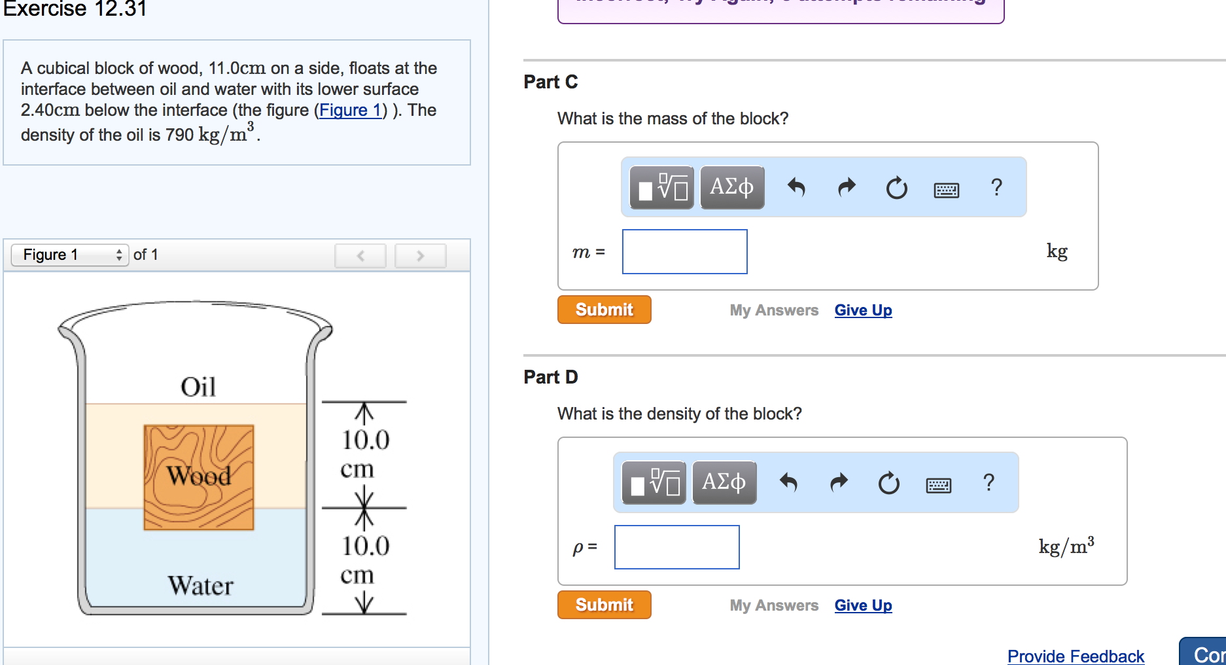Expand the Figure 1 dropdown selector
Viewport: 1226px width, 665px height.
tap(70, 255)
